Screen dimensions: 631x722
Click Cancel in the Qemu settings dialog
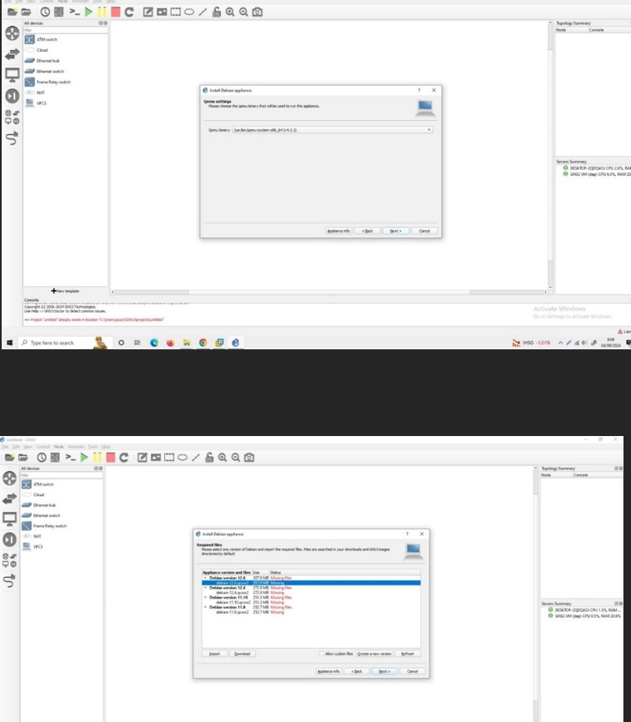point(424,231)
